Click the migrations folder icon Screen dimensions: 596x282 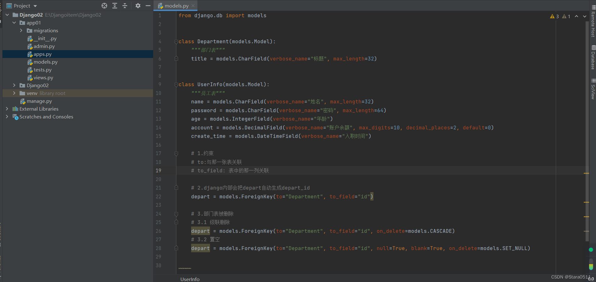coord(30,30)
